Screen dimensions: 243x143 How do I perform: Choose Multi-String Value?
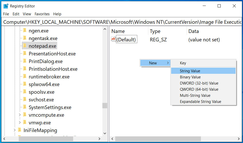pyautogui.click(x=203, y=96)
